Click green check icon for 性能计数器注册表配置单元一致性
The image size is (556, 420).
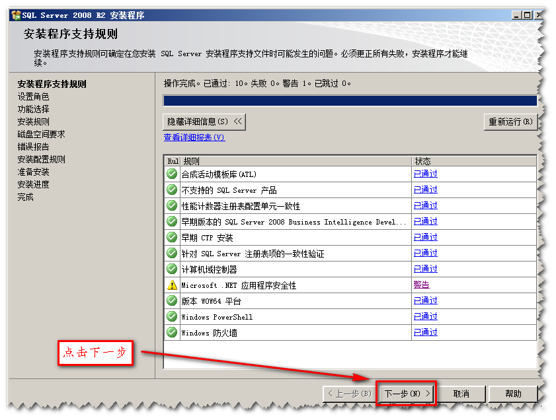172,206
